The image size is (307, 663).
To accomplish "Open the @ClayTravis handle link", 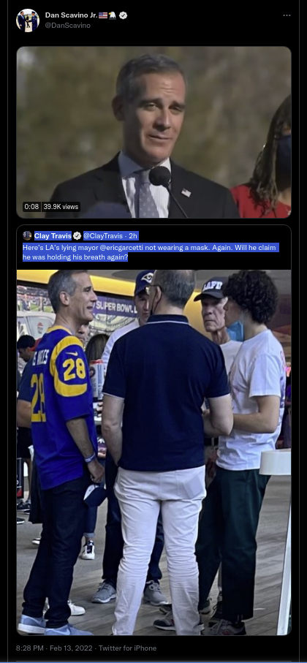I will coord(104,235).
